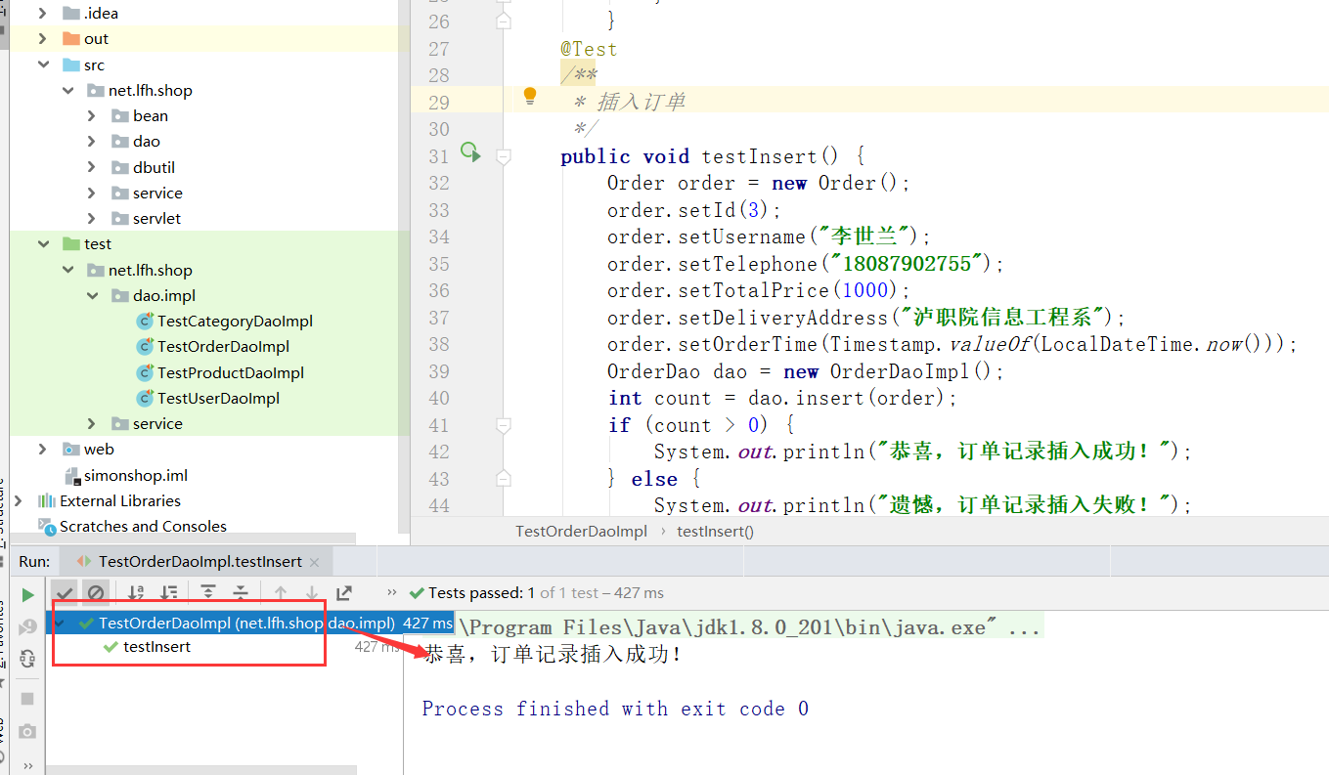Viewport: 1329px width, 775px height.
Task: Close the TestOrderDaoImpl.testInsert run tab
Action: [x=314, y=562]
